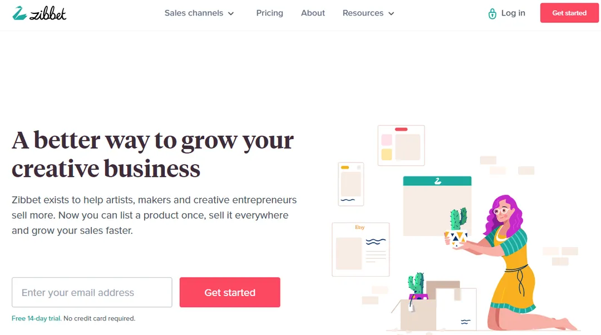Click the green lock icon beside Log in

[492, 14]
